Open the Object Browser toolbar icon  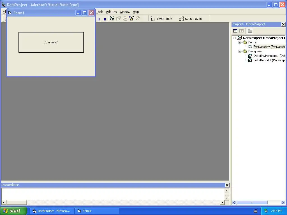[x=131, y=18]
